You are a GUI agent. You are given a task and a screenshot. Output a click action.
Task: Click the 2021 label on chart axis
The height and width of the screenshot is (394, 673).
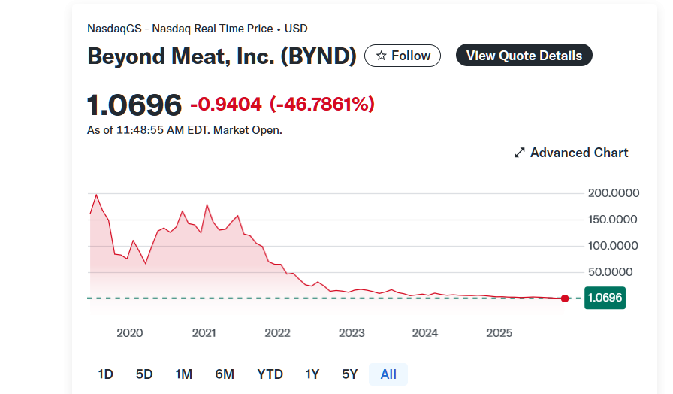[x=204, y=333]
